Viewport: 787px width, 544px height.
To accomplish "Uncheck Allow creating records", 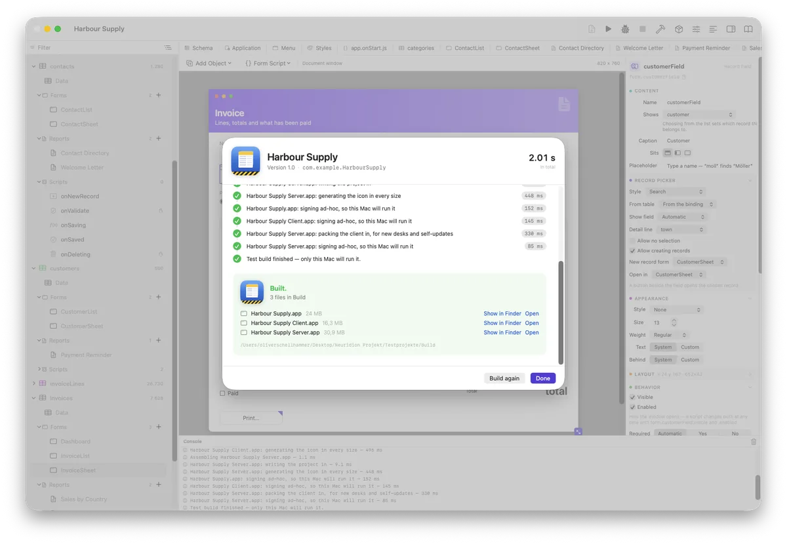I will coord(632,250).
